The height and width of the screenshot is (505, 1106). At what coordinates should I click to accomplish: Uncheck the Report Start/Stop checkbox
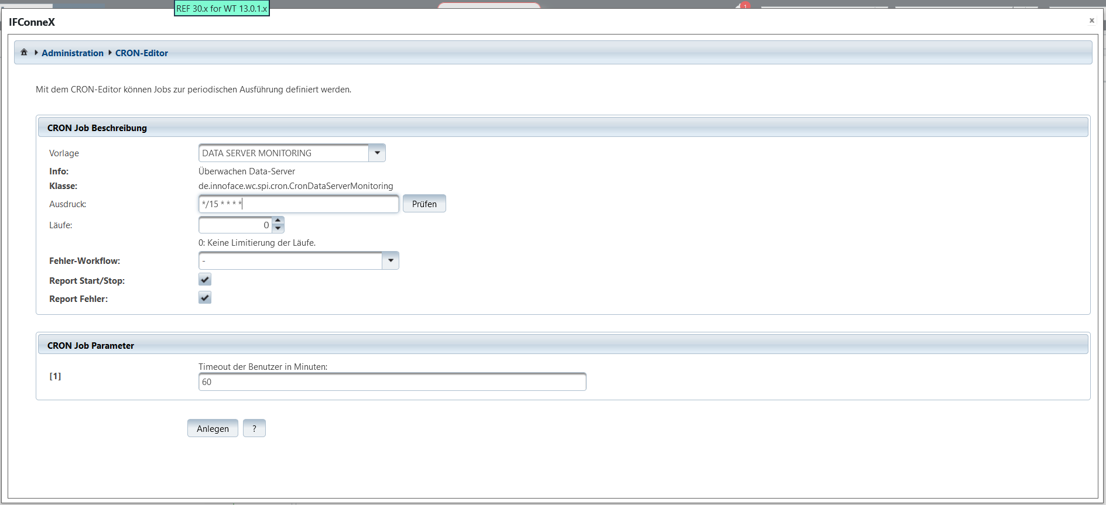[205, 280]
